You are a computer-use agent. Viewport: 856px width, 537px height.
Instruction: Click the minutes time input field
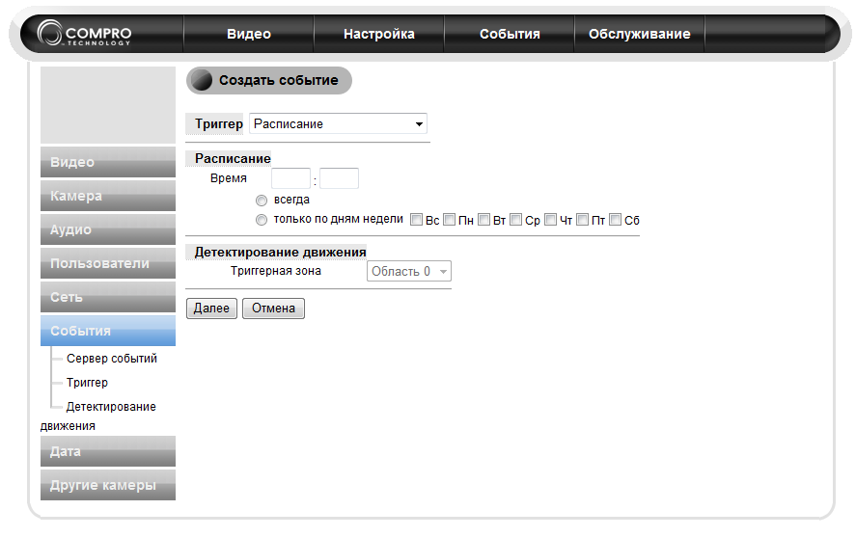(339, 178)
